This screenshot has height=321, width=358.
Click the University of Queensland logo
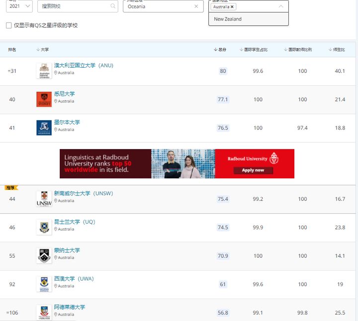tap(44, 227)
